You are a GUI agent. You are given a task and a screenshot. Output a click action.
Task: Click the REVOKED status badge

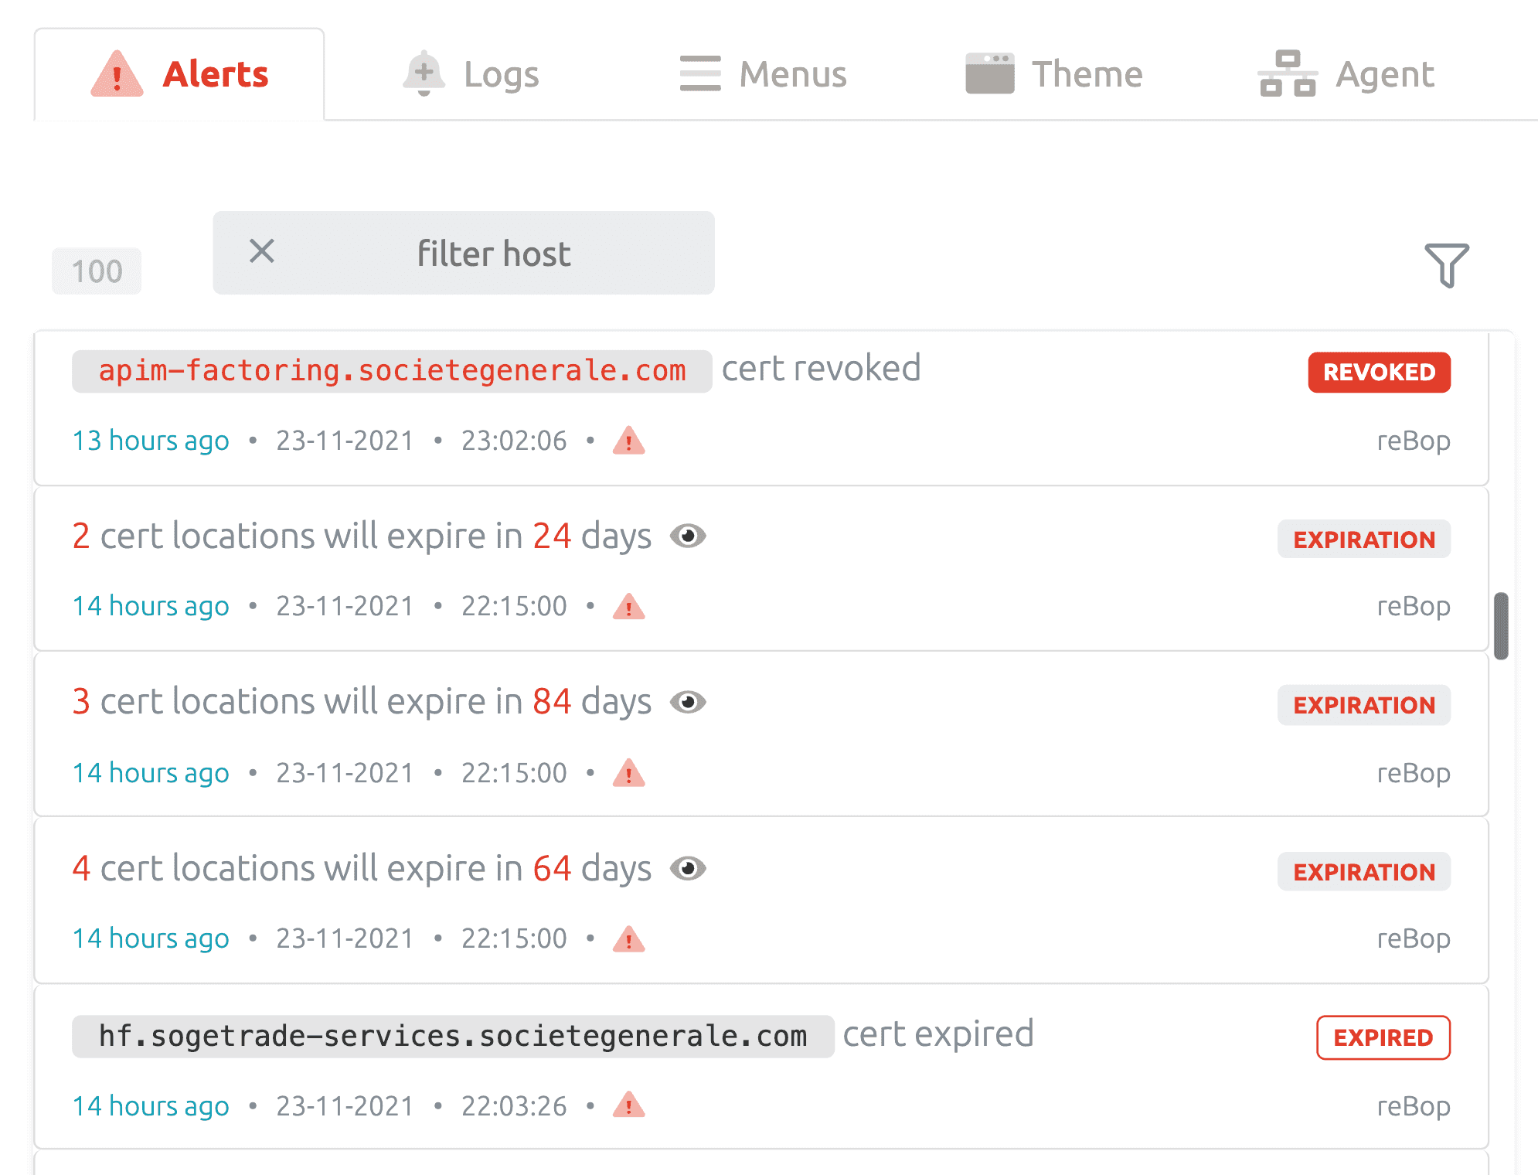[1379, 373]
